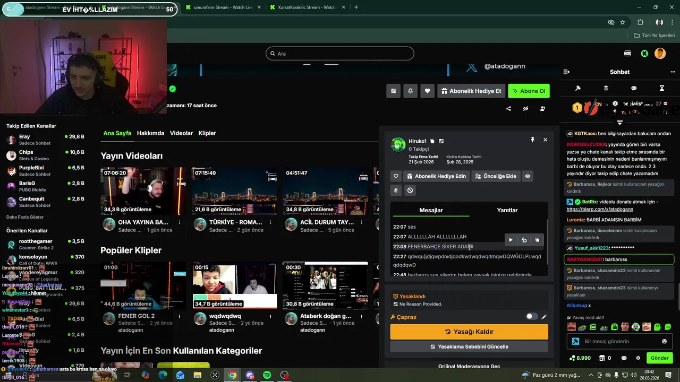Open Eray channel in followed list
This screenshot has height=382, width=680.
coord(45,140)
